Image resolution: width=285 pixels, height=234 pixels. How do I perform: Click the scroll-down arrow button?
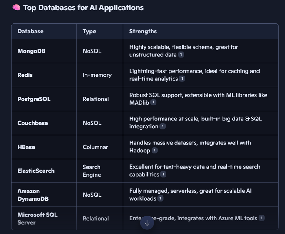tap(147, 223)
